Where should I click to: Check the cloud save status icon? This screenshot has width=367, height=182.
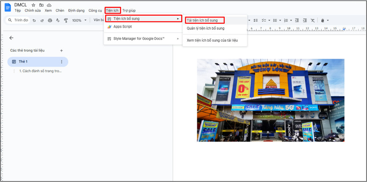49,5
